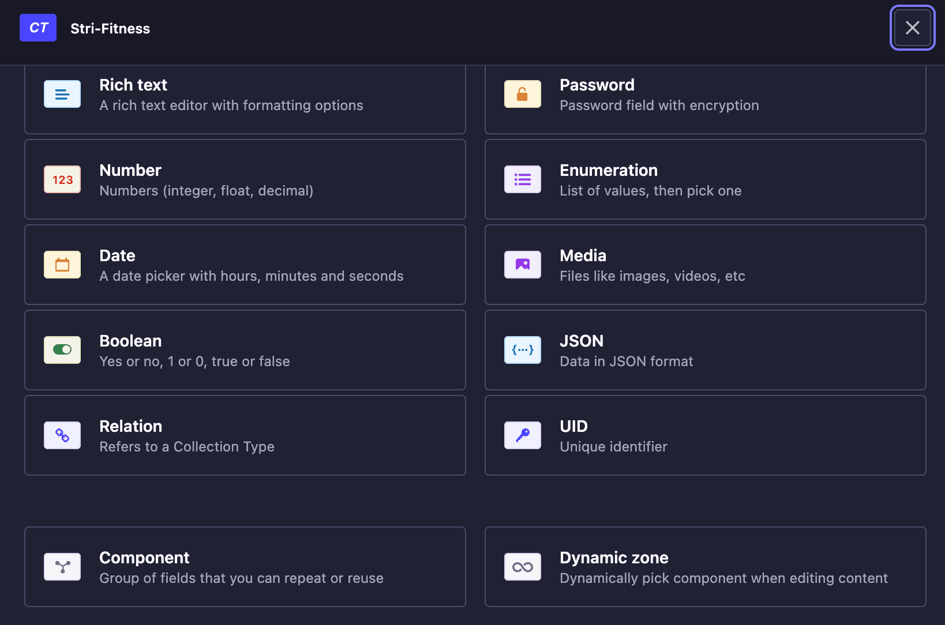
Task: Click 'A date picker with hours' description
Action: (x=252, y=276)
